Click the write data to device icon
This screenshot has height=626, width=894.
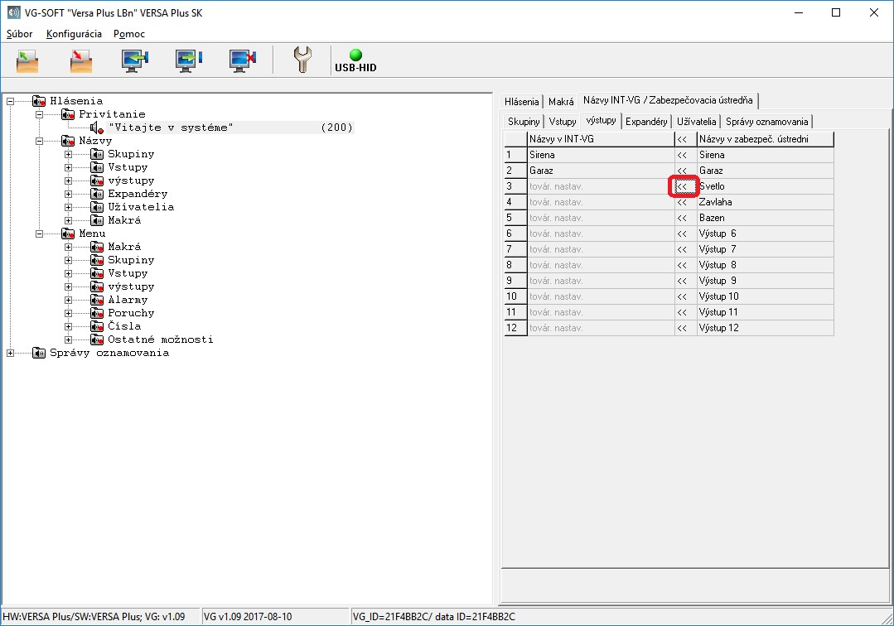[188, 60]
